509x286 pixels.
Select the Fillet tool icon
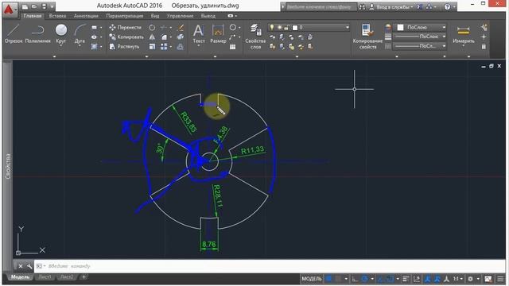click(165, 37)
